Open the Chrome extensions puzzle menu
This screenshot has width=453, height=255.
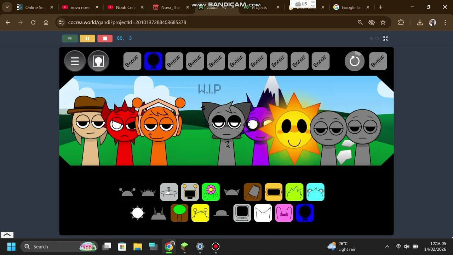click(x=401, y=22)
